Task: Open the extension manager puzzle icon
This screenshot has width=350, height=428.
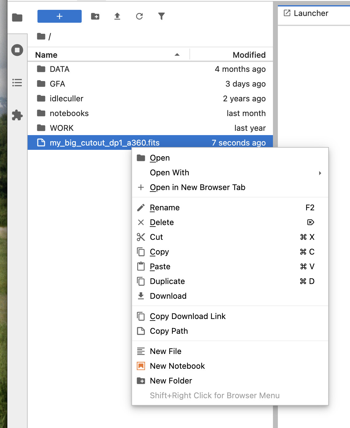Action: click(x=17, y=115)
